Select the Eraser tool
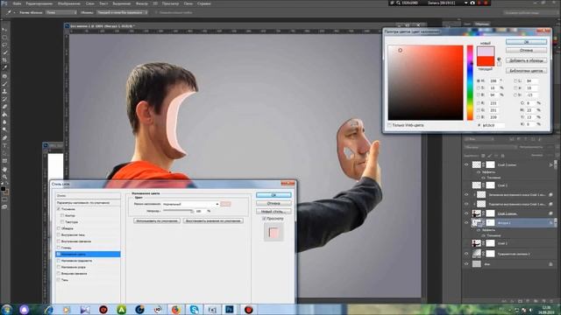 tap(4, 107)
